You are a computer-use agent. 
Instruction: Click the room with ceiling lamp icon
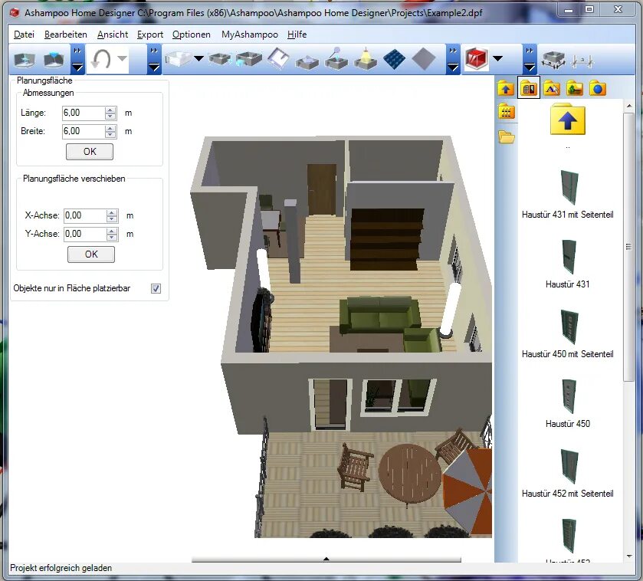point(366,59)
